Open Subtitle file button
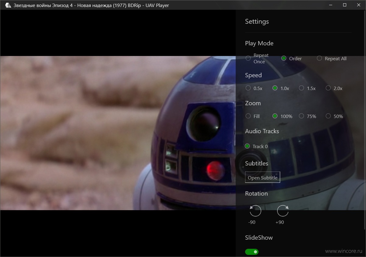366x257 pixels. [262, 177]
